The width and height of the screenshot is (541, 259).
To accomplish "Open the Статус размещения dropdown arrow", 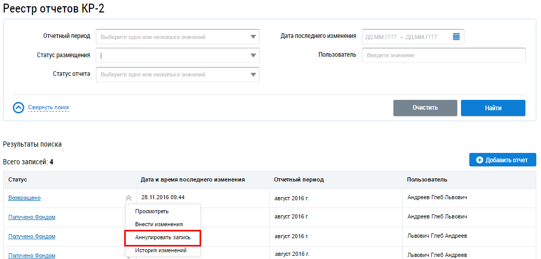I will (253, 56).
